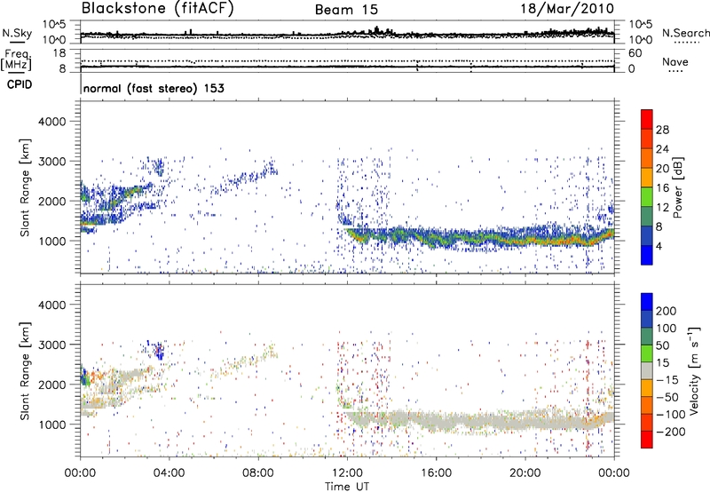Click the Velocity [m s-1] colorbar label
Viewport: 710px width, 492px height.
pos(693,370)
